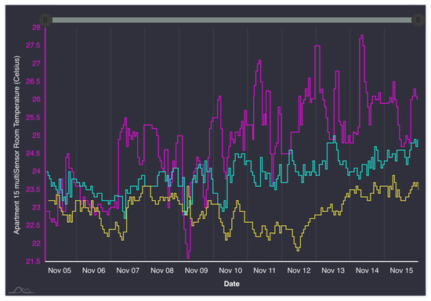The height and width of the screenshot is (301, 431).
Task: Click the Nov 13 date label
Action: point(333,271)
